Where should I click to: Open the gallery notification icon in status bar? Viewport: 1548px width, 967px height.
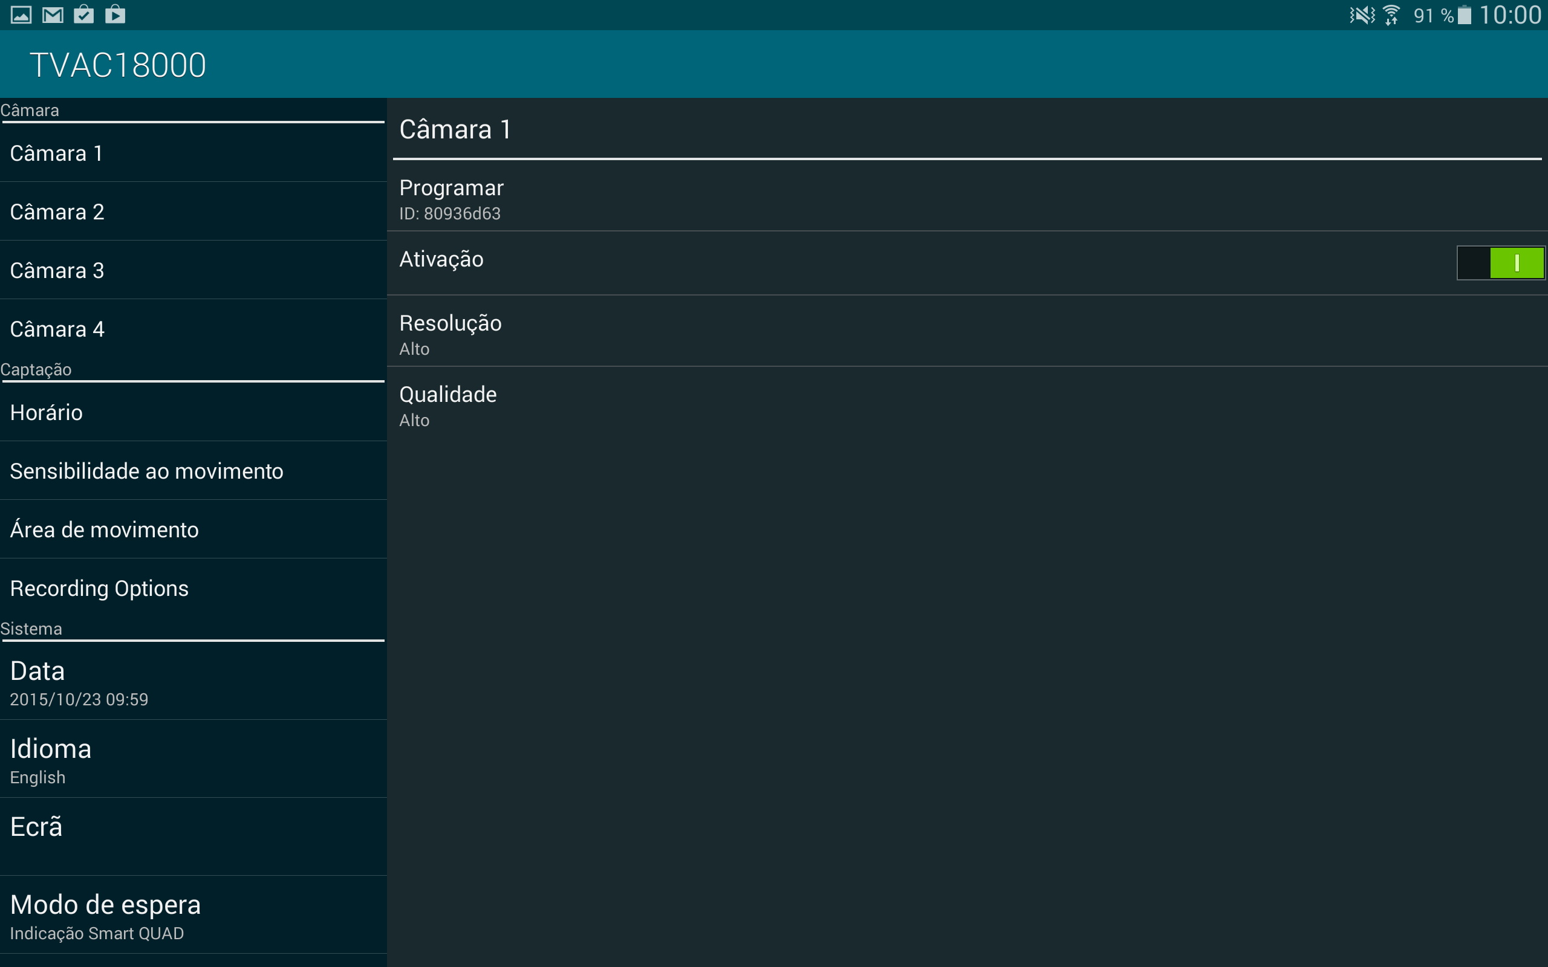(x=21, y=15)
